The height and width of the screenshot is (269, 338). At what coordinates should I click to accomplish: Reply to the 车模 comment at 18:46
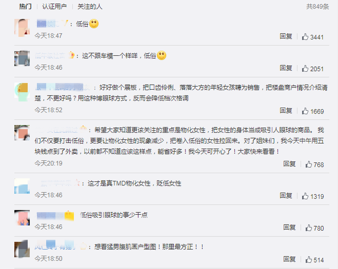(286, 68)
